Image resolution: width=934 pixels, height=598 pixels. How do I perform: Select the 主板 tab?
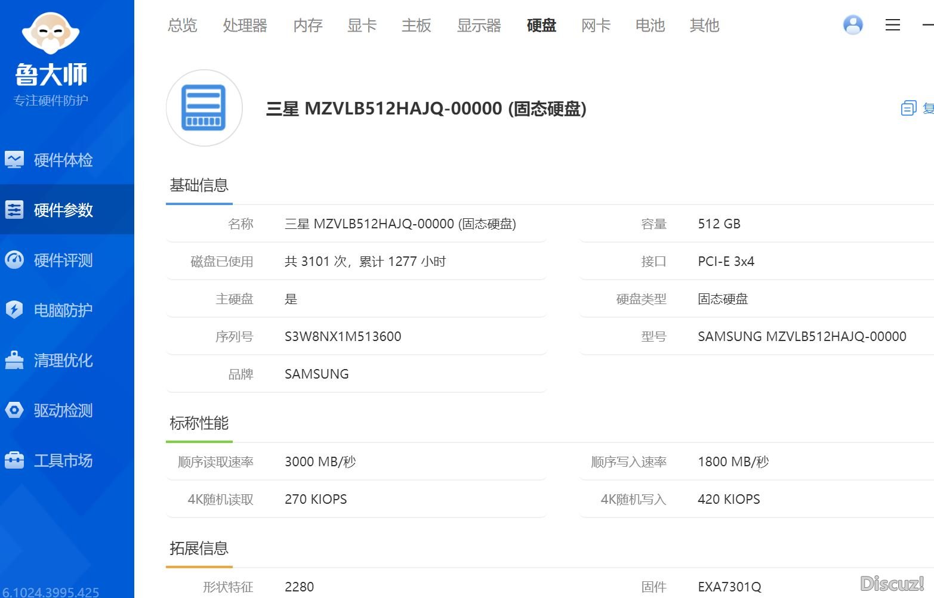click(417, 25)
